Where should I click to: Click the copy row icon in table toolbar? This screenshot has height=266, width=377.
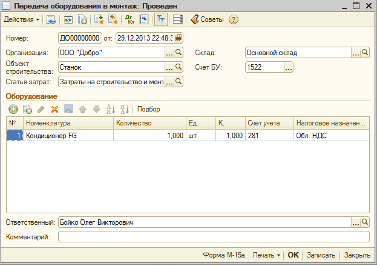pos(27,109)
